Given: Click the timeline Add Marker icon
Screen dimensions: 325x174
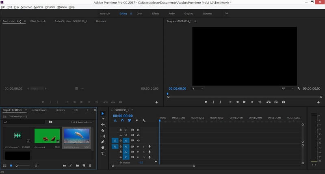Looking at the screenshot, I should 137,120.
